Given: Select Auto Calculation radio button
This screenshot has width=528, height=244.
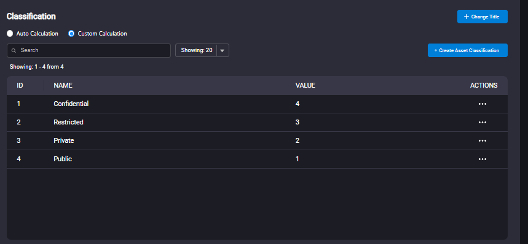Looking at the screenshot, I should point(10,34).
